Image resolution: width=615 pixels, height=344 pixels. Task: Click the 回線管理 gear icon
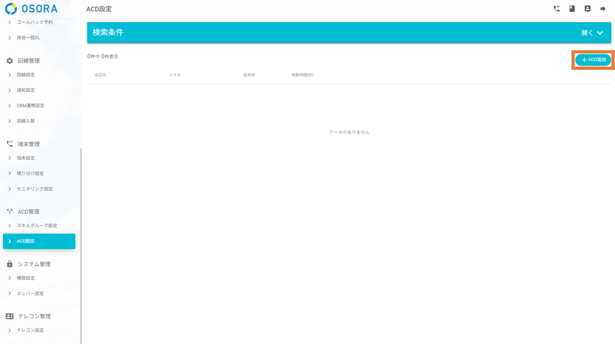pos(10,61)
